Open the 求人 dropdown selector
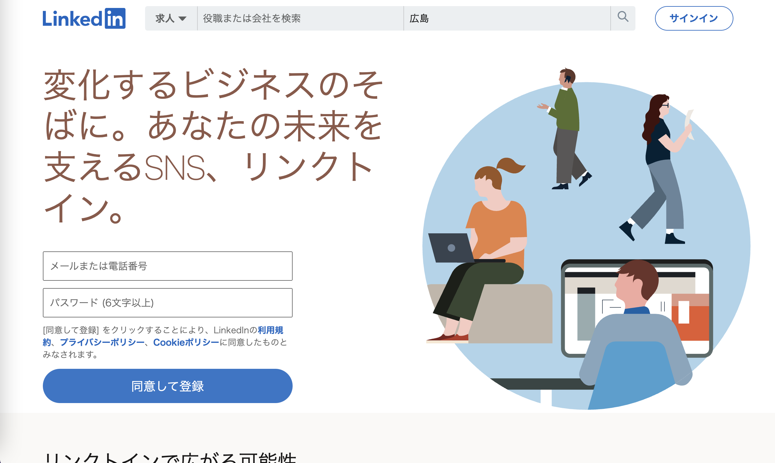The image size is (775, 463). pos(171,18)
